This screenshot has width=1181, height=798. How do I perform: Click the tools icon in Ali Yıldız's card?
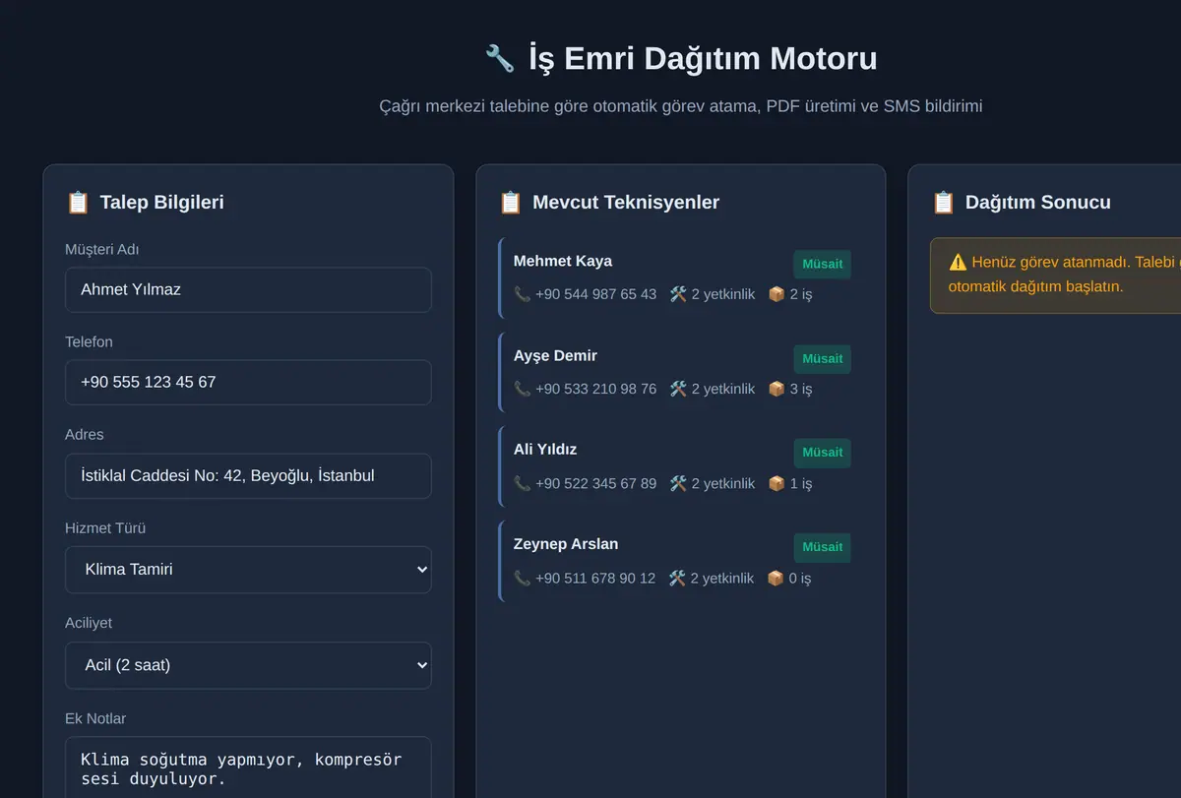[678, 483]
